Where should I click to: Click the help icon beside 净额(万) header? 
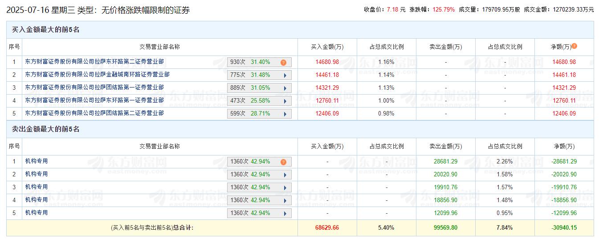(x=574, y=46)
